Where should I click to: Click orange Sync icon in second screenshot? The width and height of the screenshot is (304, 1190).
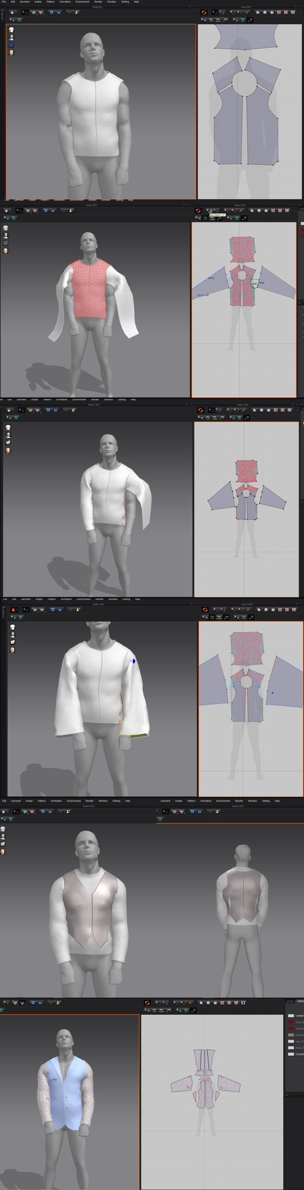pos(198,210)
